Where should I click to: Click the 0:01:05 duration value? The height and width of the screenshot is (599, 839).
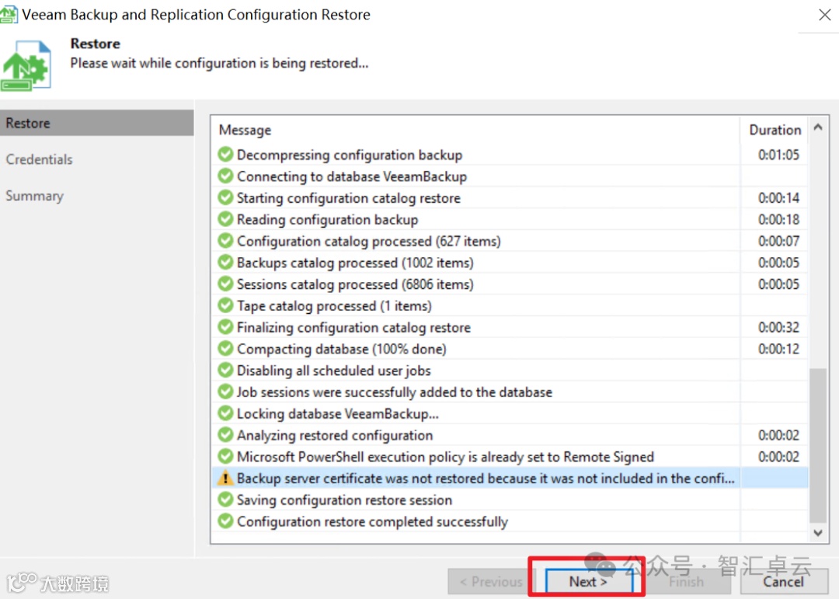[x=778, y=155]
